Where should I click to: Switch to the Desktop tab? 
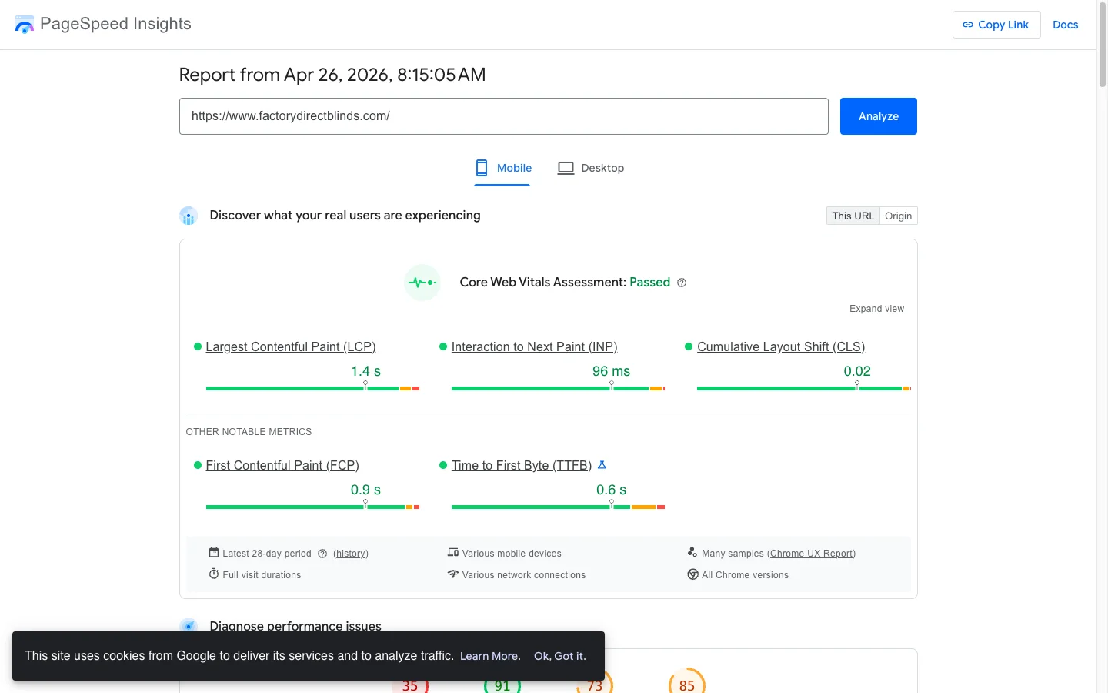pos(591,168)
